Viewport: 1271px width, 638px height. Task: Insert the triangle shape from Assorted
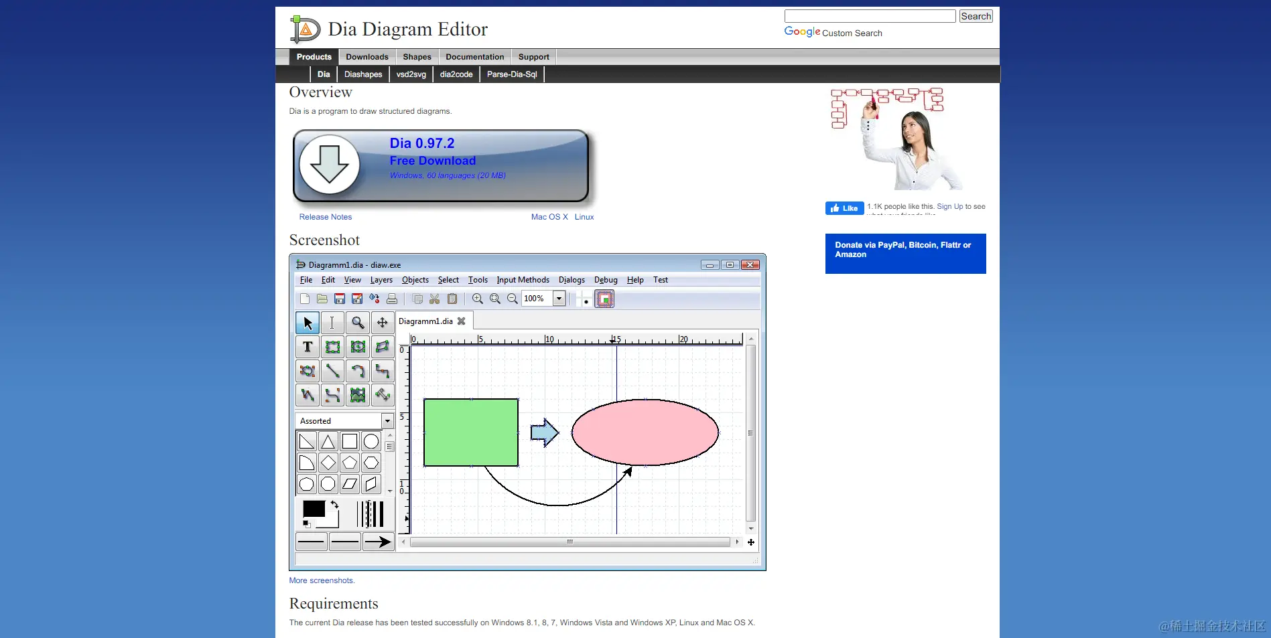click(328, 441)
